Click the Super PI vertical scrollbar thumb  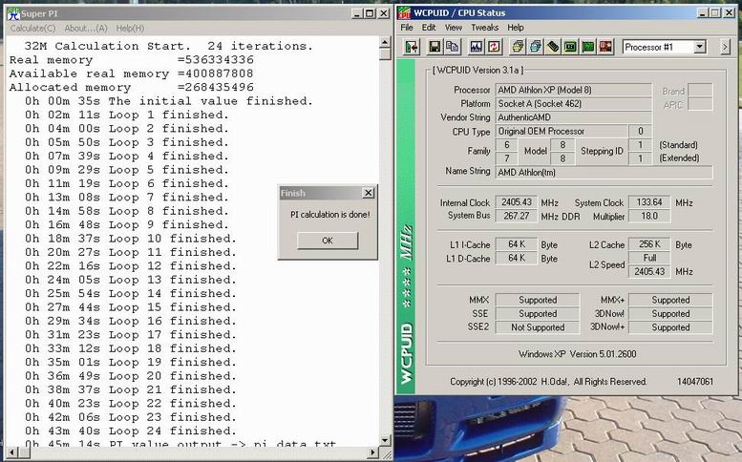[385, 53]
